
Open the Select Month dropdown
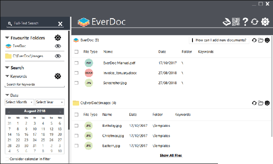[19, 102]
